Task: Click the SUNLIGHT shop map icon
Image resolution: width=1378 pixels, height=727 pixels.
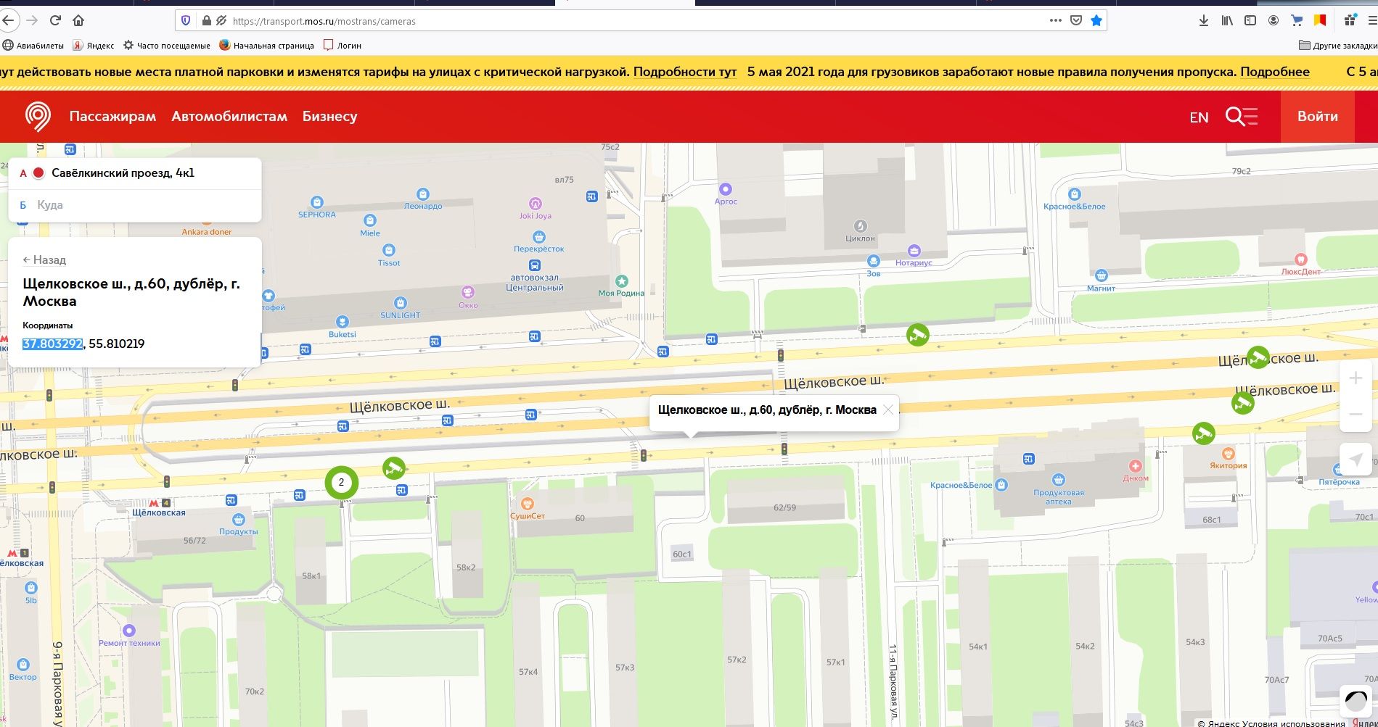Action: pyautogui.click(x=401, y=303)
